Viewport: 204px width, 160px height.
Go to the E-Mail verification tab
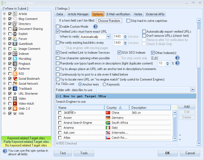click(118, 14)
